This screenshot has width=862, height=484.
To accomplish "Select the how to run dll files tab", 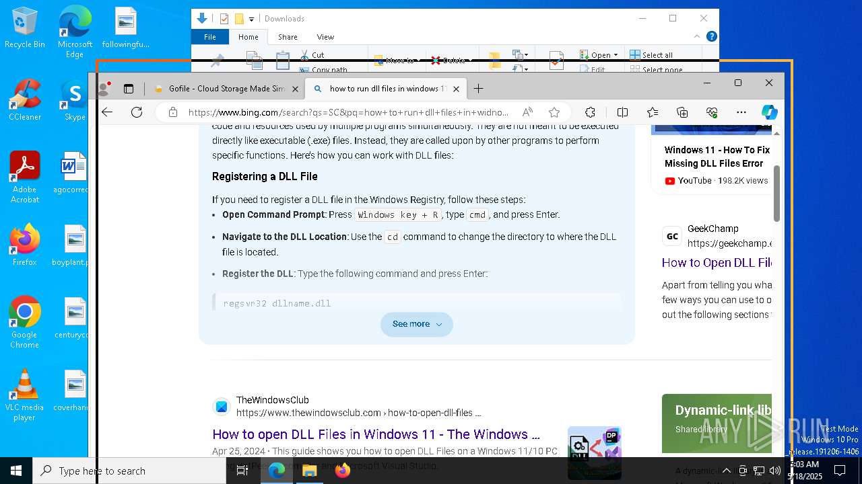I will [x=386, y=89].
